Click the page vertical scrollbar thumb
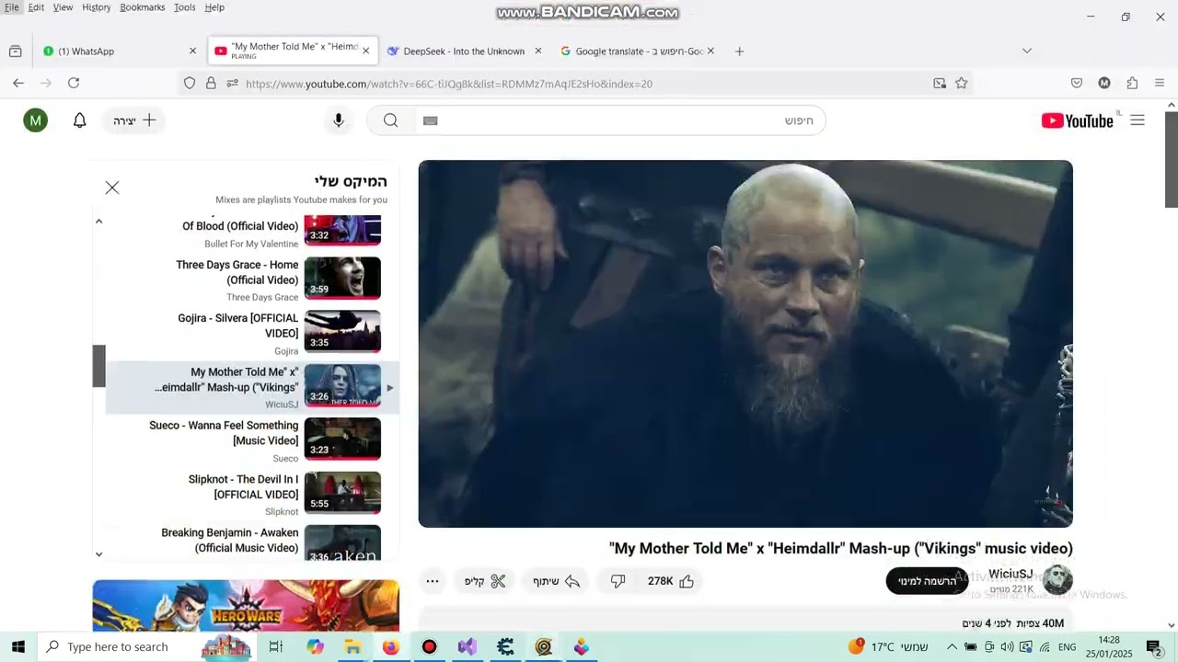 point(1172,160)
